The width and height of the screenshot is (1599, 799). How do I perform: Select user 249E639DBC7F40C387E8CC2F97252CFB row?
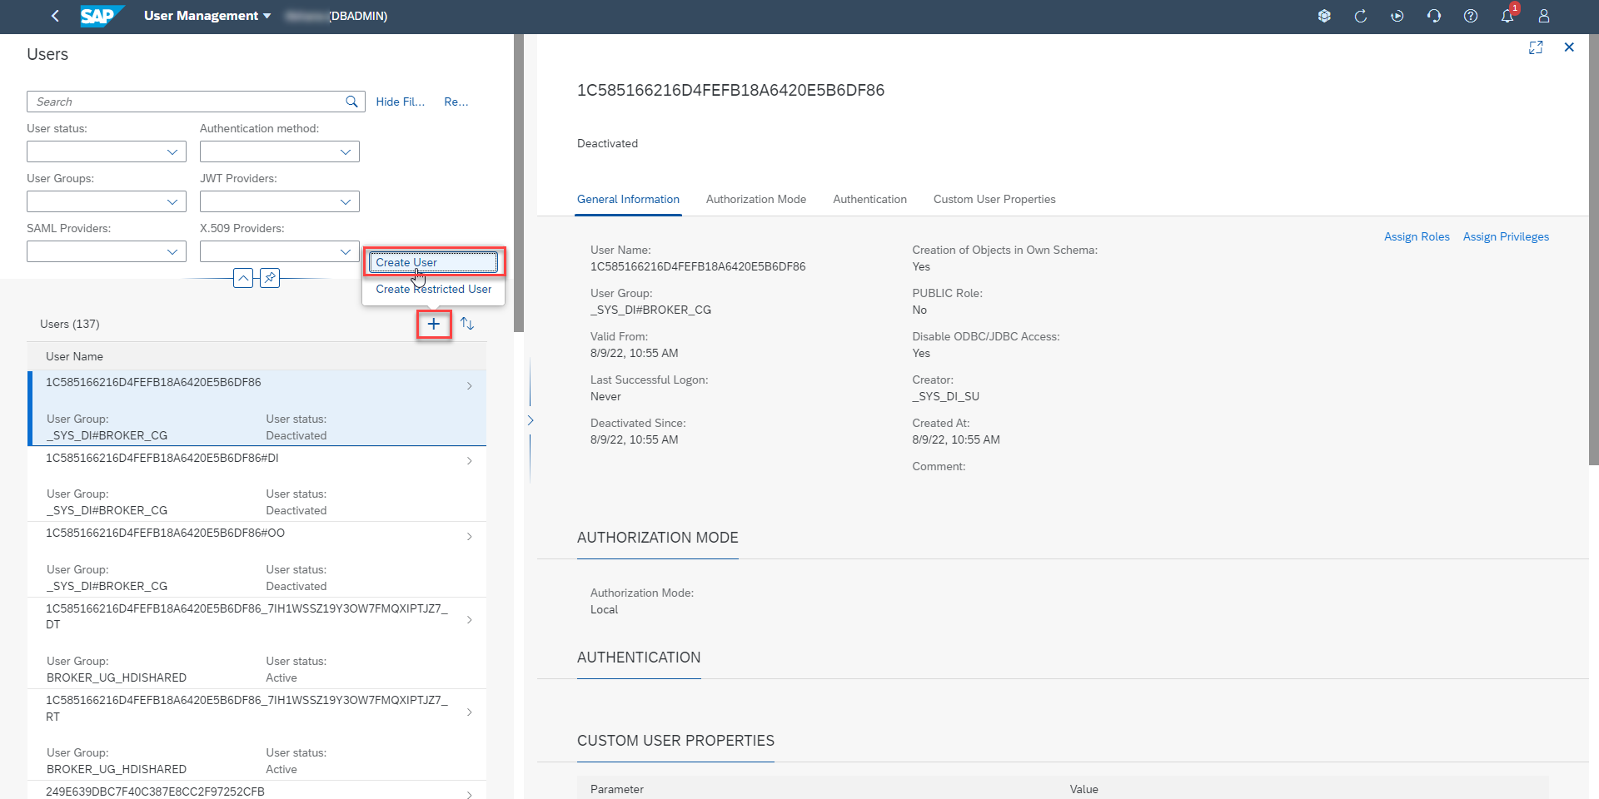point(257,791)
